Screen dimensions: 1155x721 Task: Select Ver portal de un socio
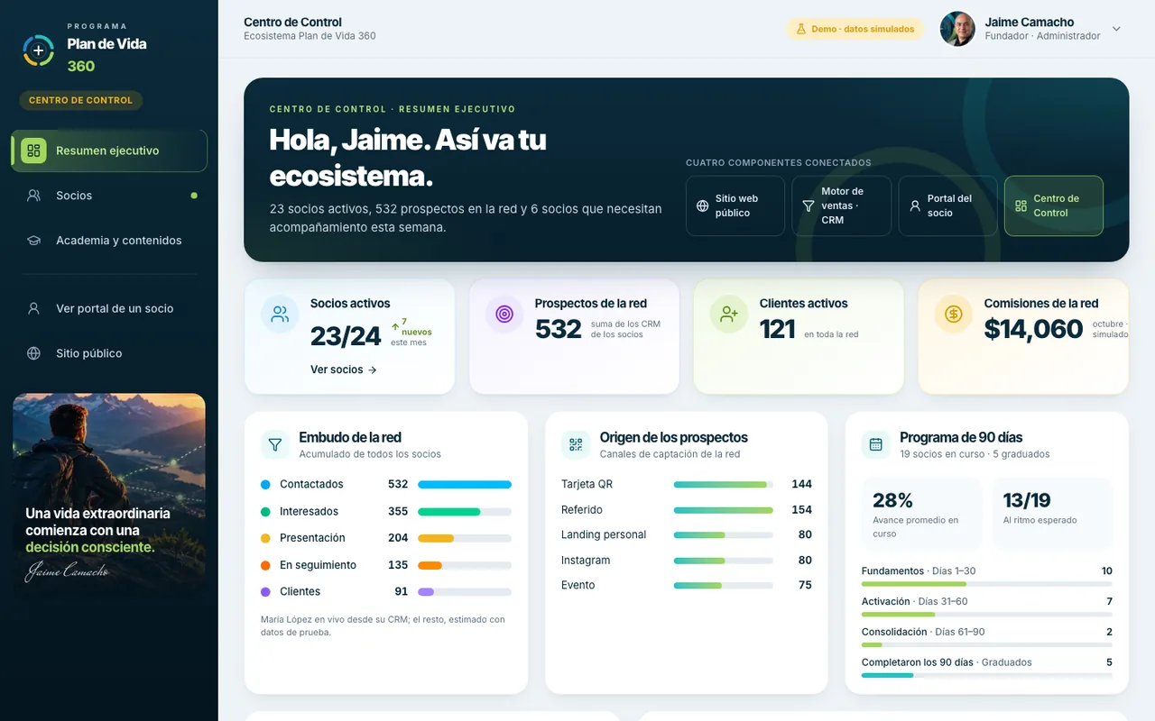point(109,308)
